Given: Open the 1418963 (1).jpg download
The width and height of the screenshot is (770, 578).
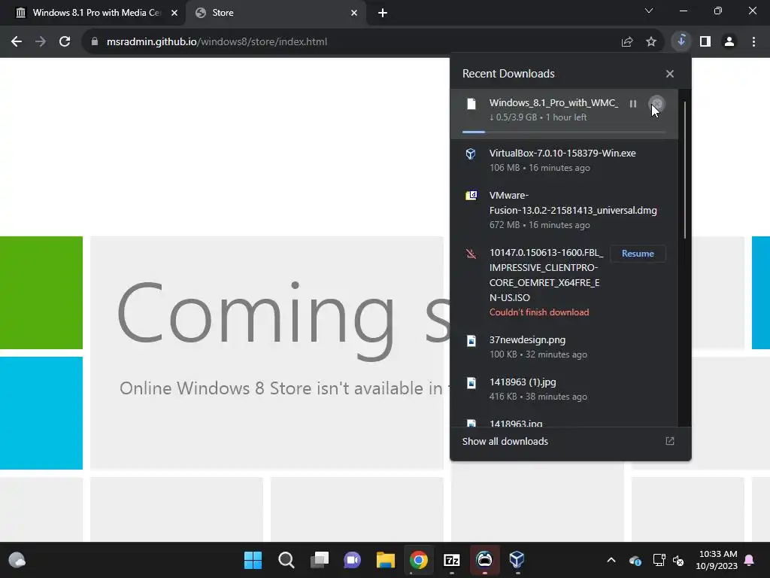Looking at the screenshot, I should point(564,389).
